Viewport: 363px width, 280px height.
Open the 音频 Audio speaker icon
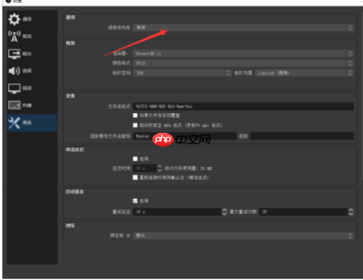(15, 71)
